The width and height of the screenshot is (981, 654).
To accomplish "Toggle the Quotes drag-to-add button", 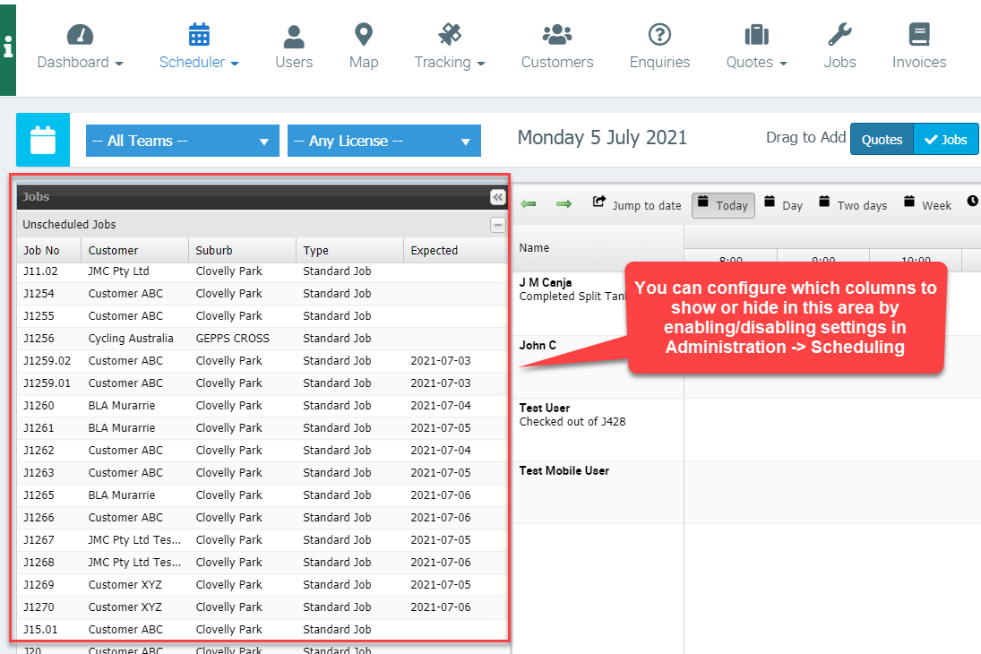I will [x=882, y=140].
